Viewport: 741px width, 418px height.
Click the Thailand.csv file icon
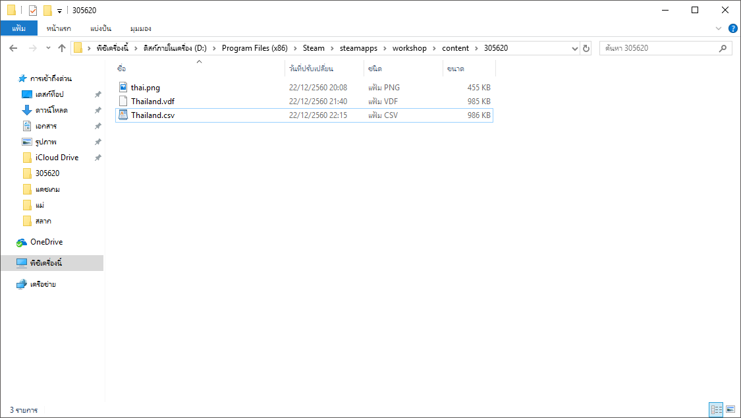[123, 115]
